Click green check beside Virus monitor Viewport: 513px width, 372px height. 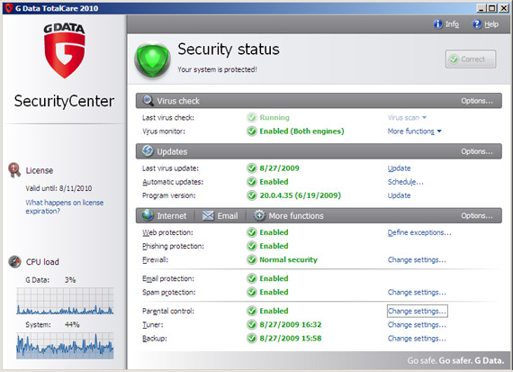pyautogui.click(x=252, y=132)
